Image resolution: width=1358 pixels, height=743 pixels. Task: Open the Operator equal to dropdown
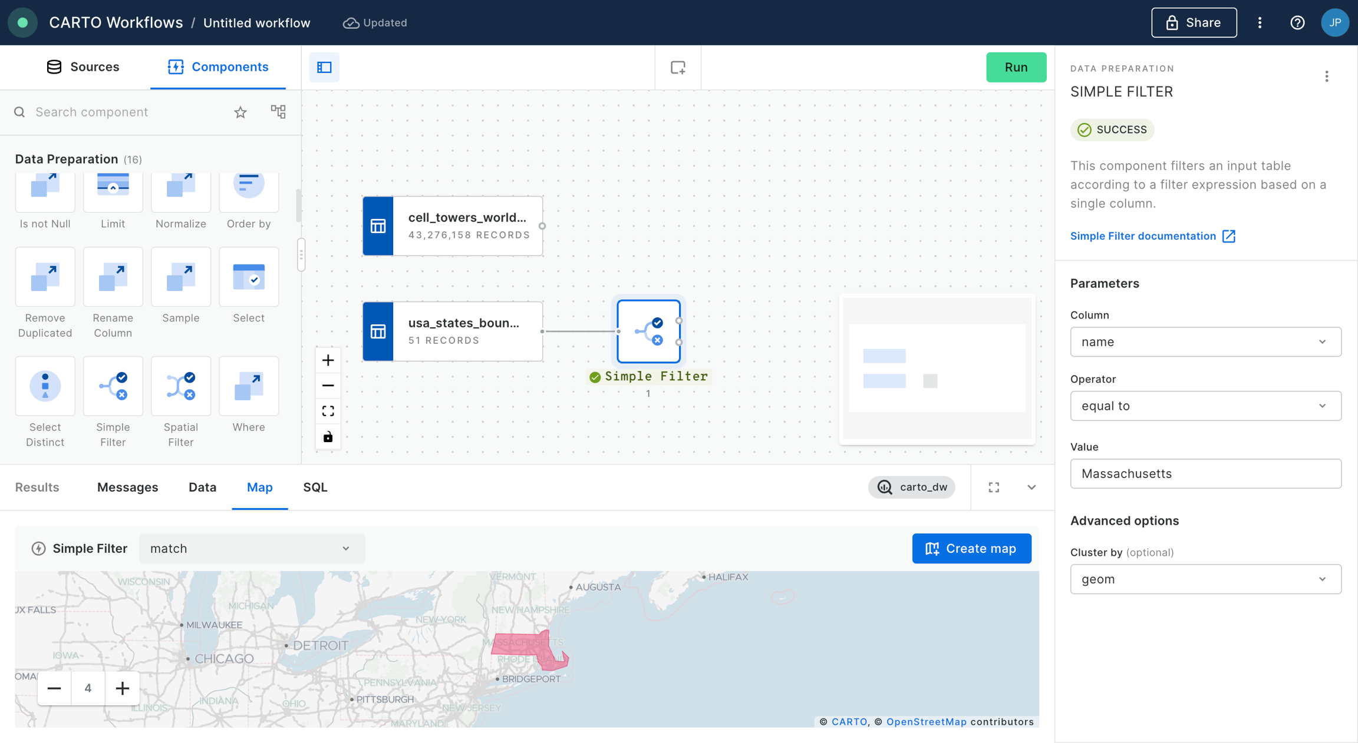(1205, 406)
